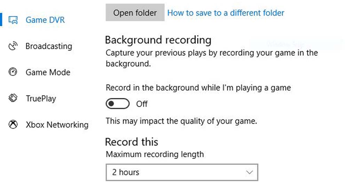
Task: Click the Game Mode gauge icon
Action: [13, 72]
